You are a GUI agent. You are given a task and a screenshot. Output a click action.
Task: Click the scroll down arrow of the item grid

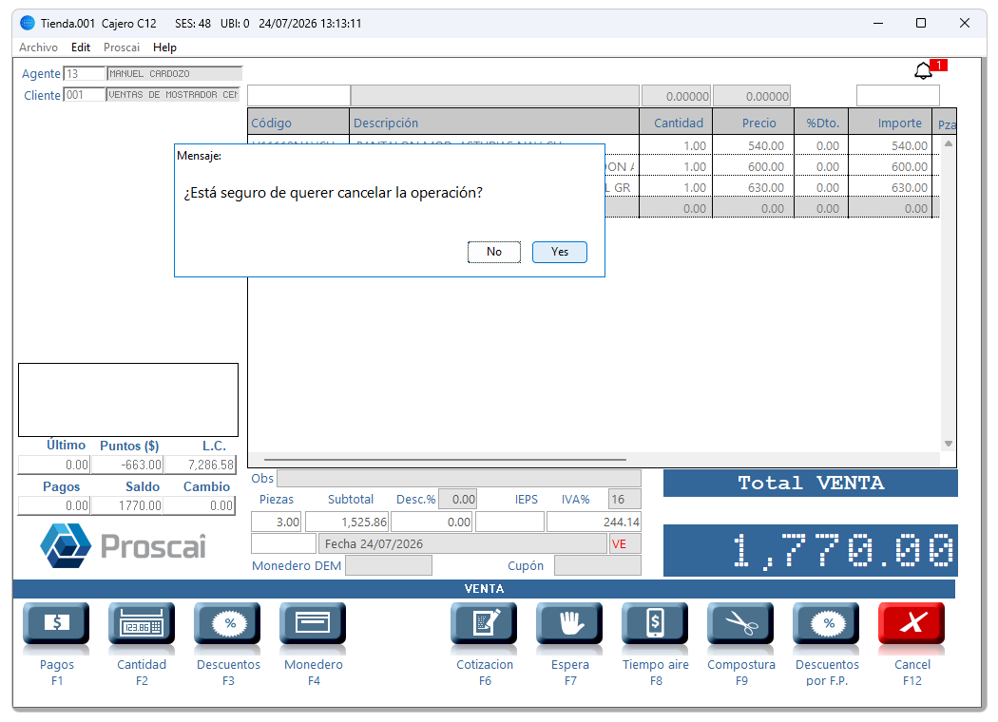(949, 444)
